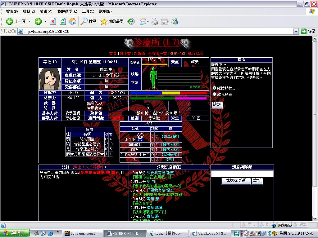
Task: Open the 檢視 menu
Action: coord(46,11)
